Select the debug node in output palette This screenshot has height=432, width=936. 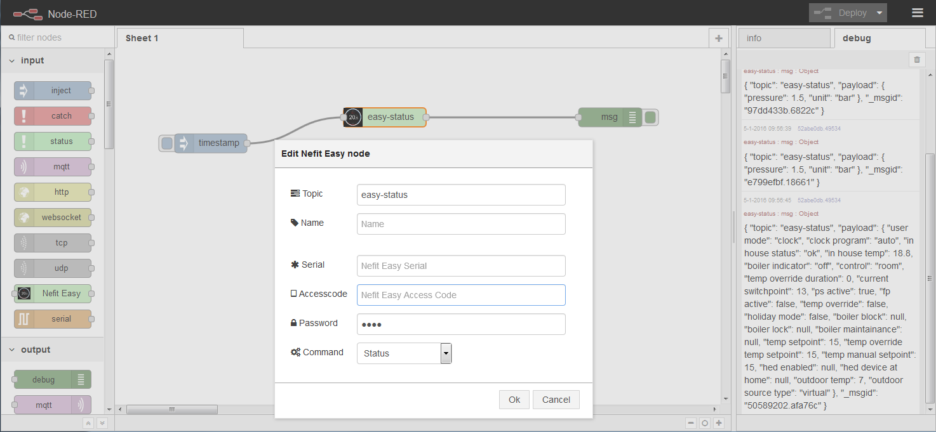point(53,380)
